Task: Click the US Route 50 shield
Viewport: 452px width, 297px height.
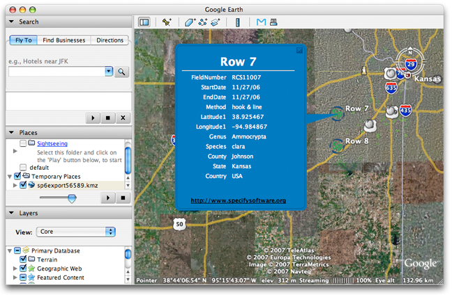Action: 179,224
